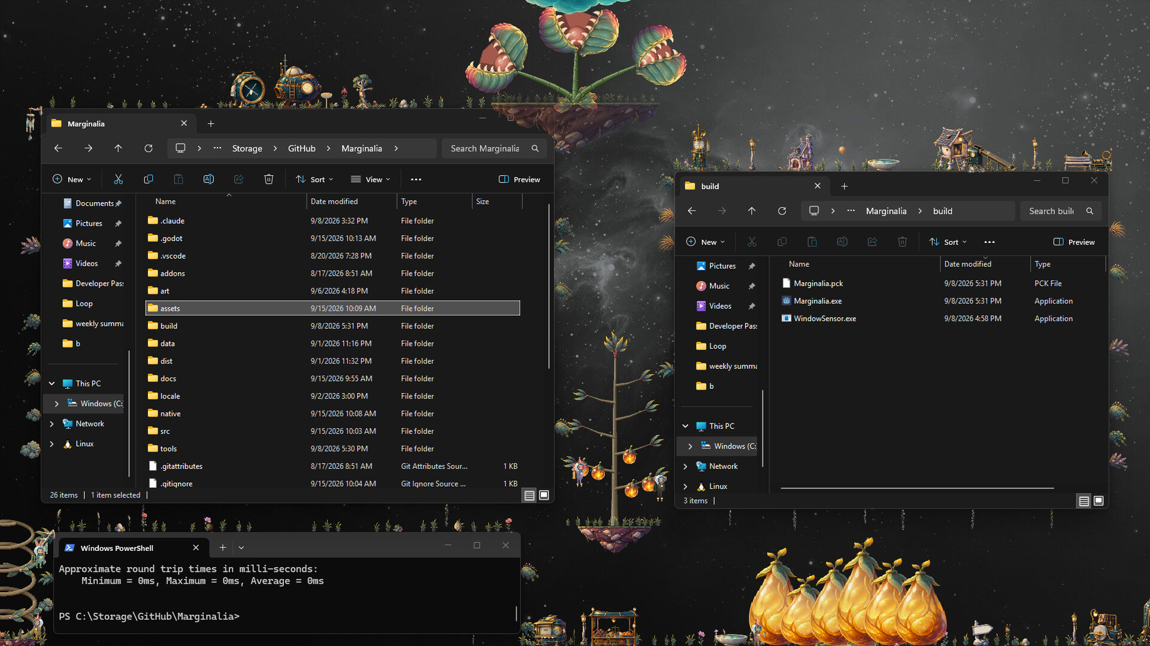Navigate back in build window

click(692, 211)
